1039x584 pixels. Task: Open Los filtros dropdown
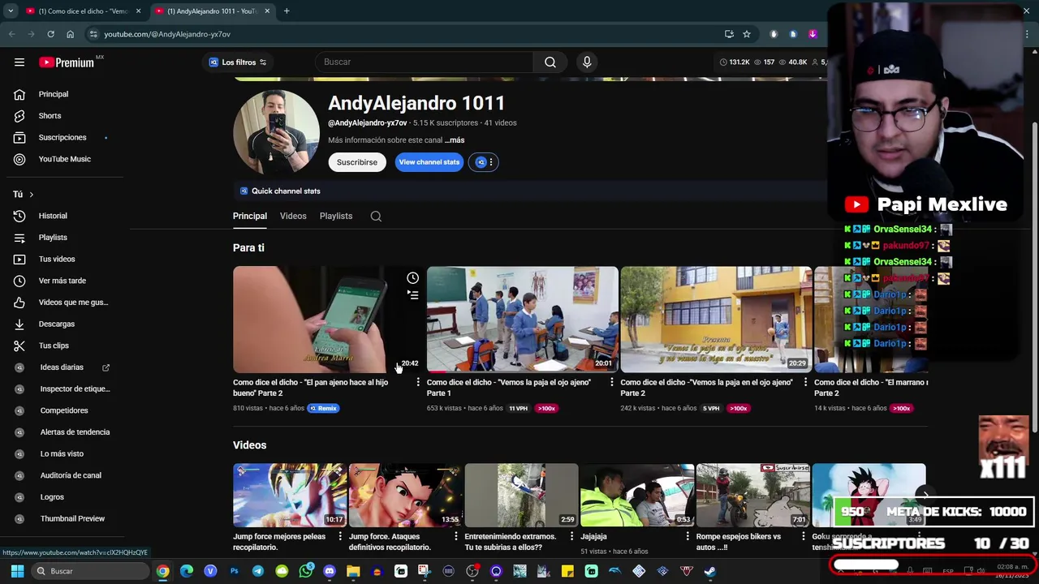point(238,62)
